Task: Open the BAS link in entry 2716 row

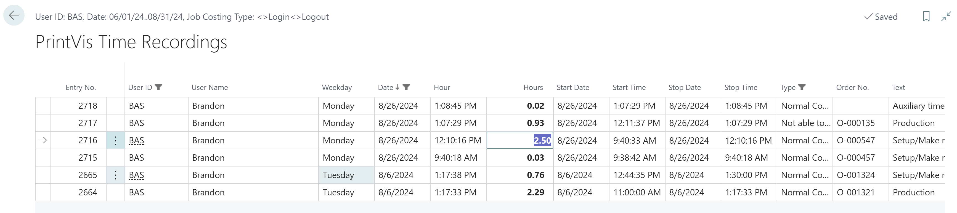Action: [x=136, y=140]
